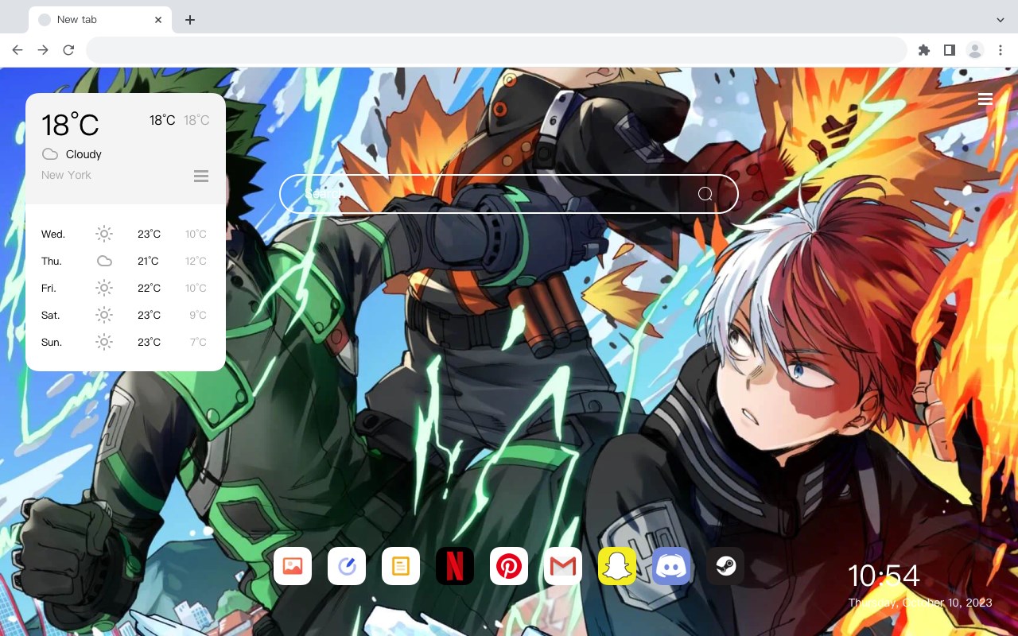
Task: Select the Sun. forecast row
Action: [x=126, y=342]
